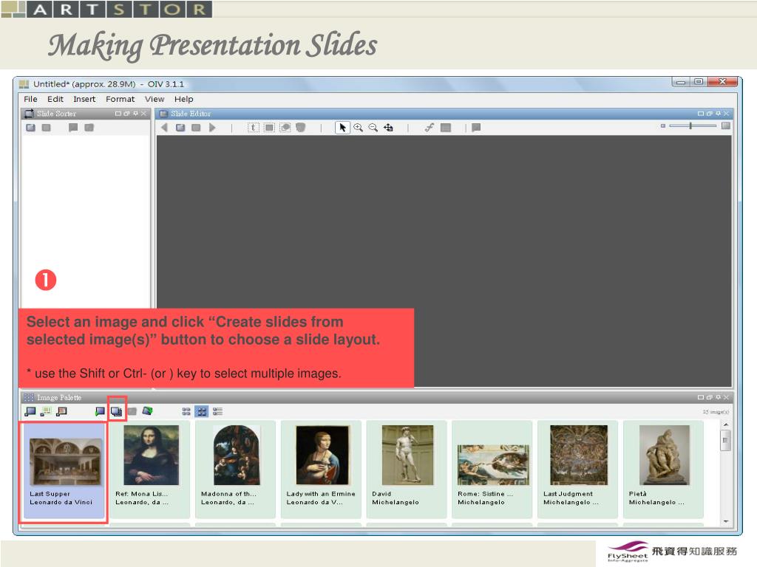Open the Format menu
Viewport: 757px width, 567px height.
click(x=120, y=99)
